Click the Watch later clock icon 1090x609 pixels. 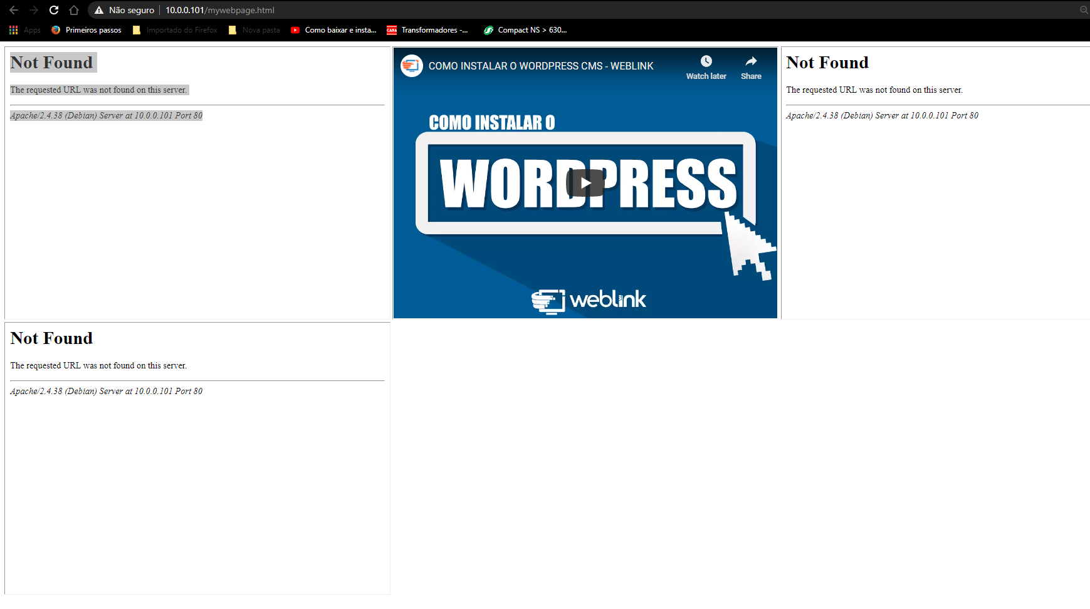[x=706, y=61]
